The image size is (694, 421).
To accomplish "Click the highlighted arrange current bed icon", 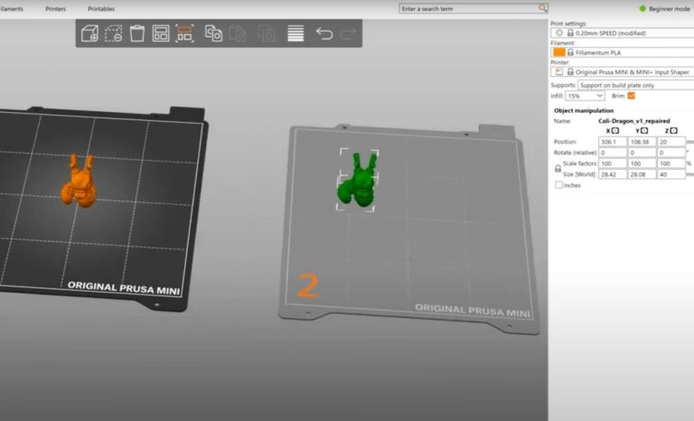I will tap(184, 33).
